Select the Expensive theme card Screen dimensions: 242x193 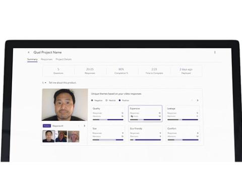(x=145, y=113)
